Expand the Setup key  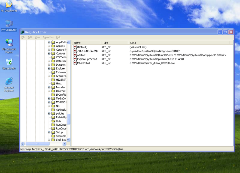click(49, 132)
